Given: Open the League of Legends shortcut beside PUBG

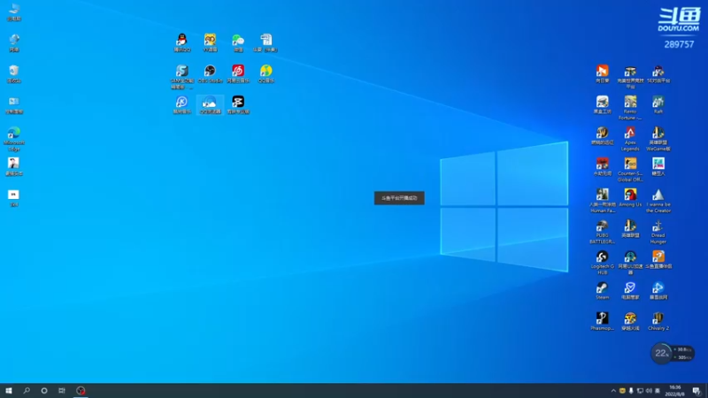Looking at the screenshot, I should (630, 229).
